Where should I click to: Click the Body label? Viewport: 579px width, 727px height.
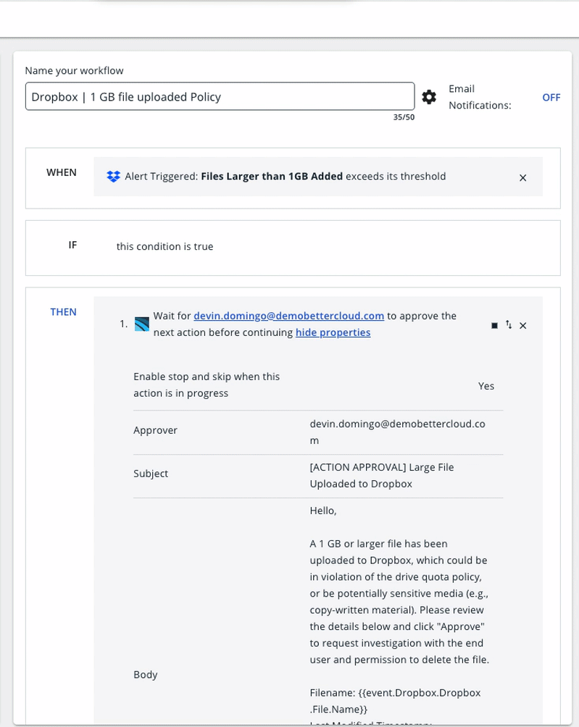(145, 675)
